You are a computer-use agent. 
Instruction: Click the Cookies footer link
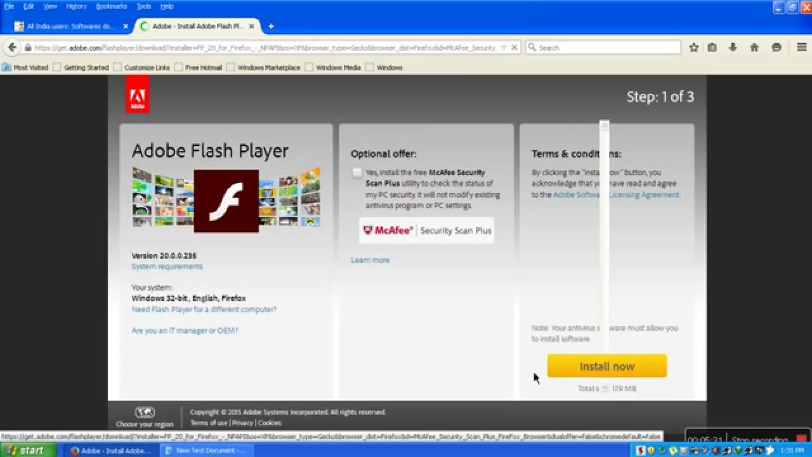(270, 423)
